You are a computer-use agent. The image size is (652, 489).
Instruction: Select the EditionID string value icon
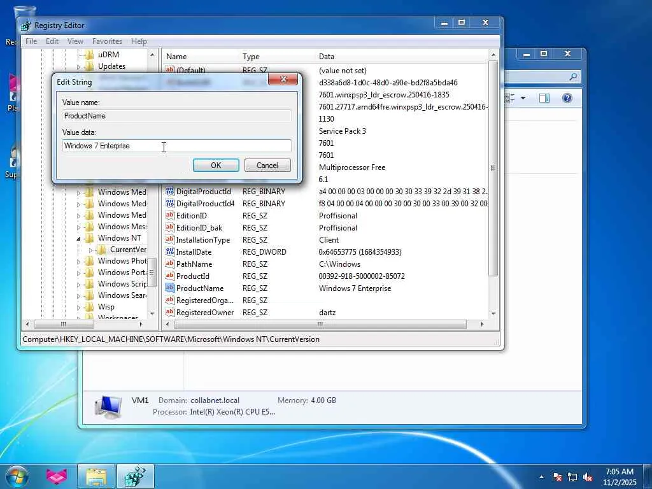click(x=169, y=215)
